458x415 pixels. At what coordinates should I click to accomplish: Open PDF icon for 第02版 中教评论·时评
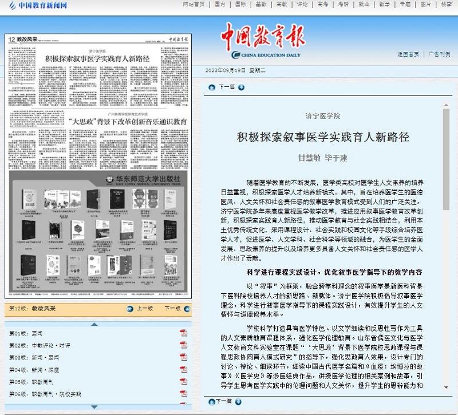point(183,345)
